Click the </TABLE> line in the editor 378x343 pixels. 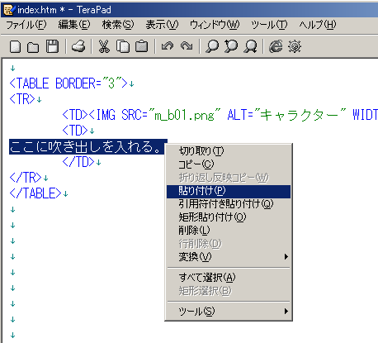pyautogui.click(x=35, y=193)
